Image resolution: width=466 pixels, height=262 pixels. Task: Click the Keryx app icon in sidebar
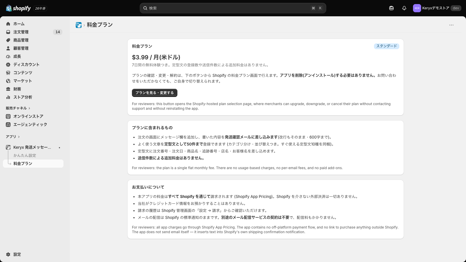tap(8, 147)
